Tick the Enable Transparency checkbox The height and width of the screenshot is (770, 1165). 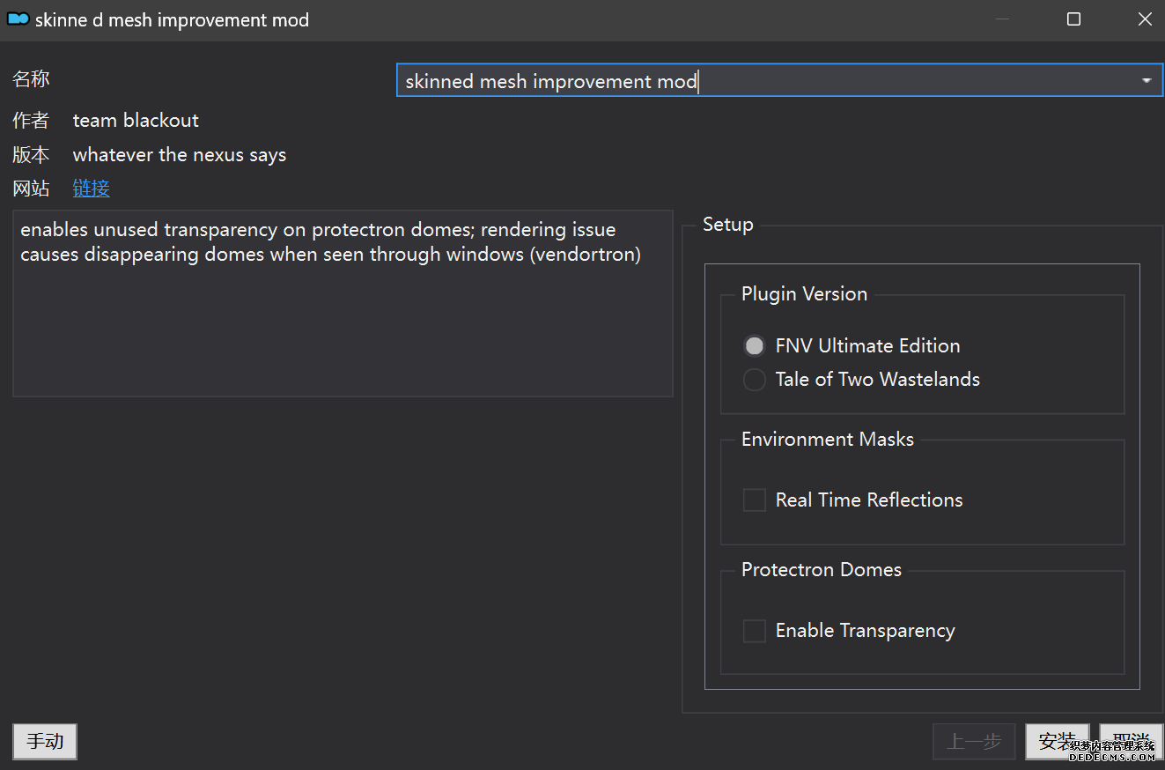[755, 631]
